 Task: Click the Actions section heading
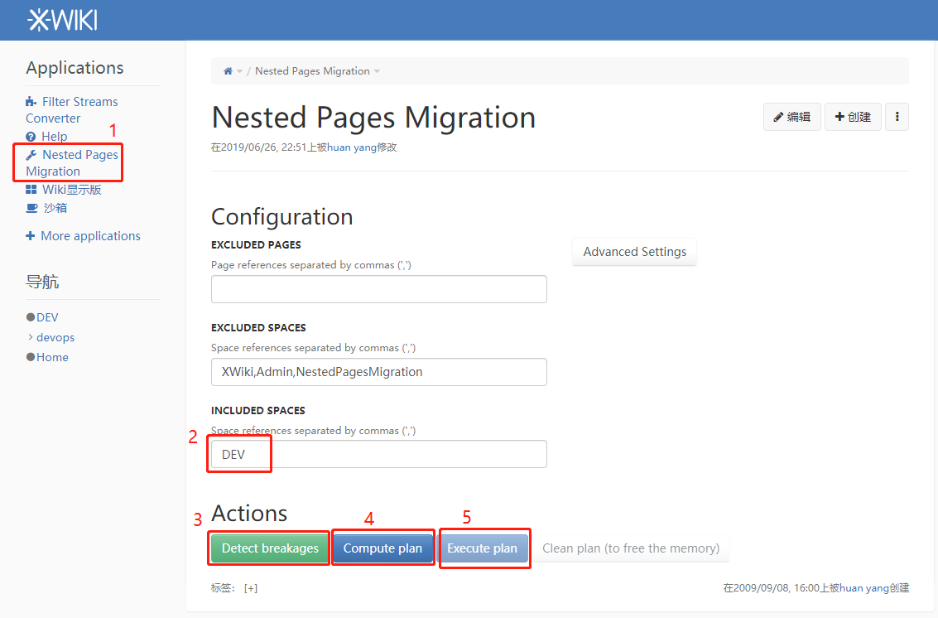point(249,513)
